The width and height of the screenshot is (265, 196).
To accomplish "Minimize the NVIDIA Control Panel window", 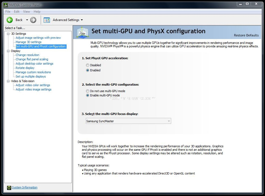I will tap(240, 4).
